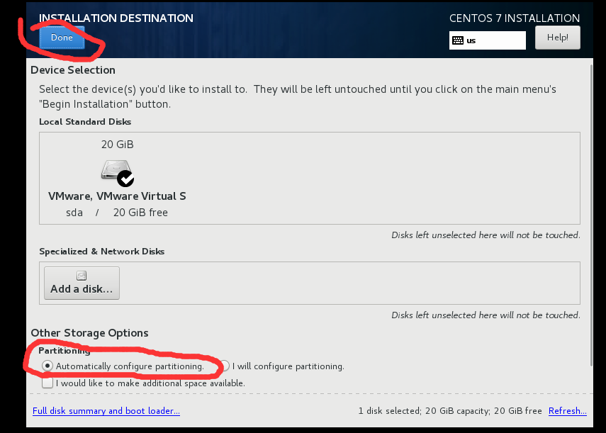Click the disk thumbnail under 20 GiB
The image size is (606, 433).
tap(116, 171)
